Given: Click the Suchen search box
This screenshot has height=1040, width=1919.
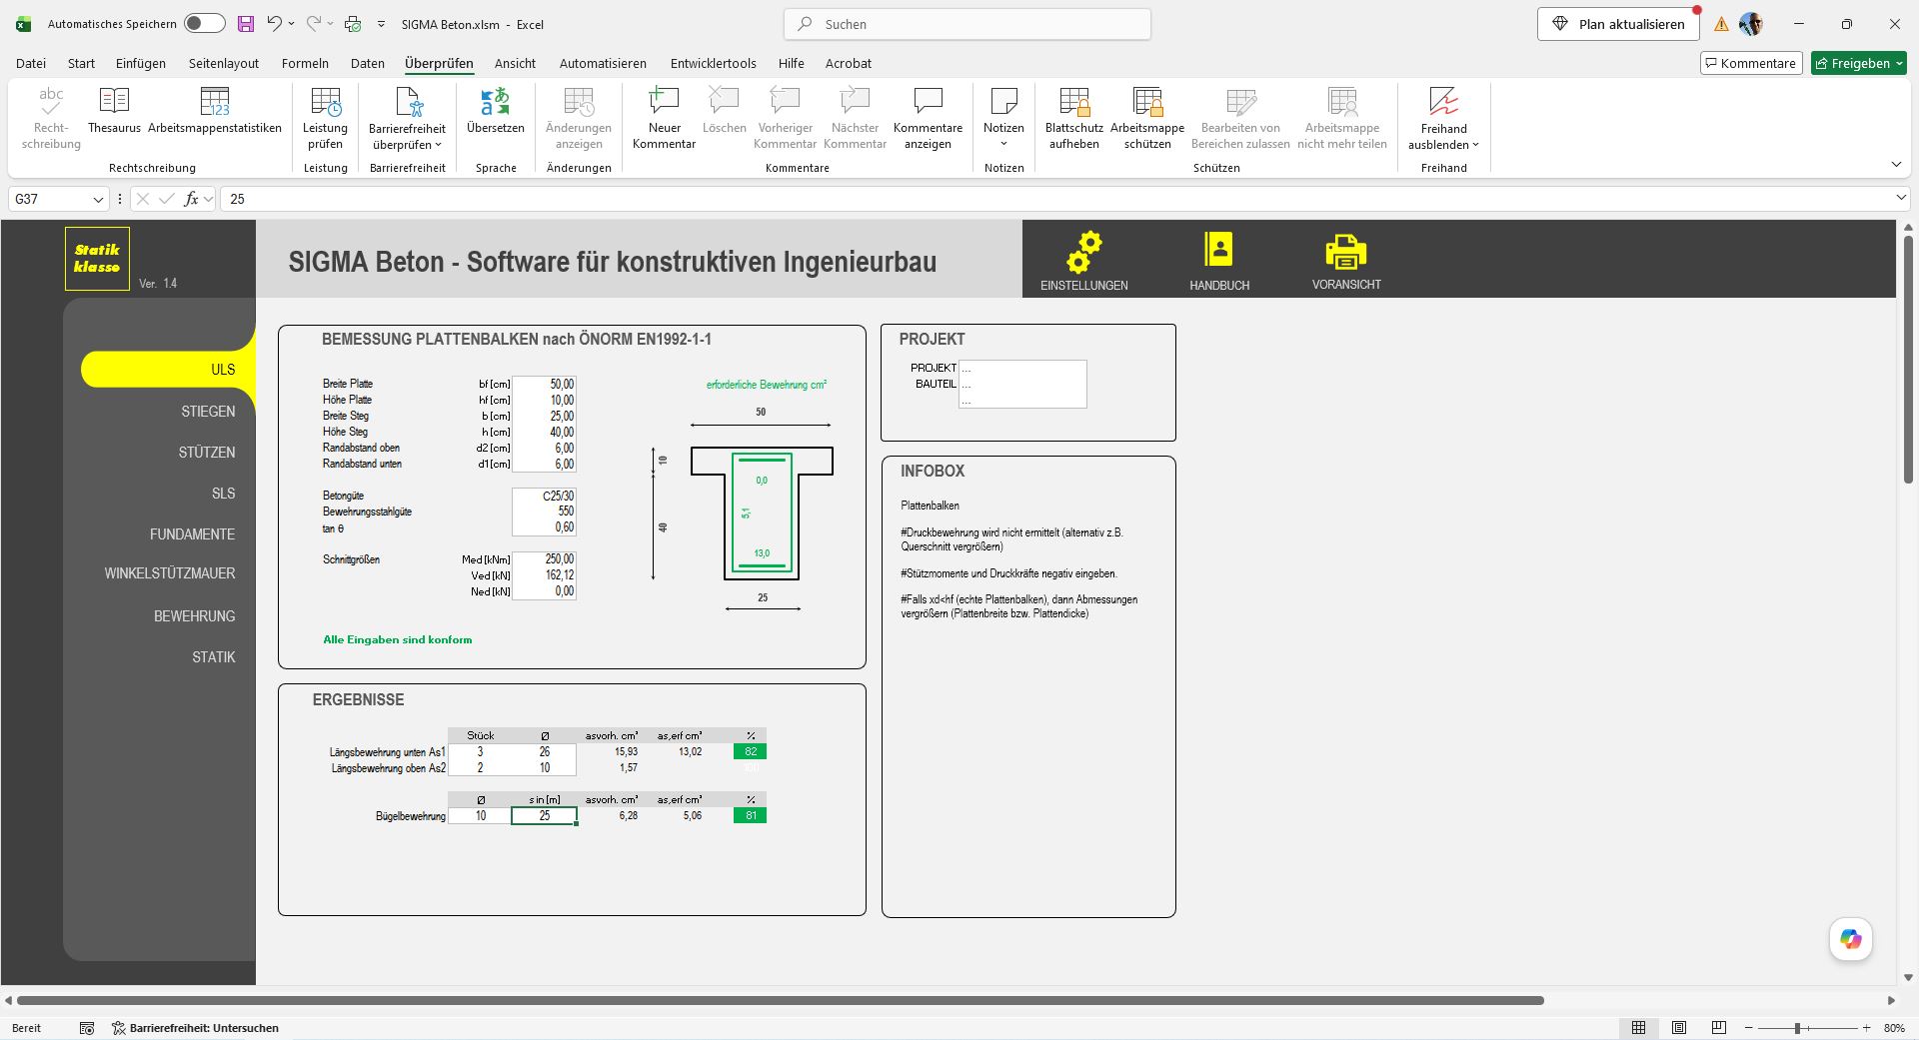Looking at the screenshot, I should click(966, 24).
